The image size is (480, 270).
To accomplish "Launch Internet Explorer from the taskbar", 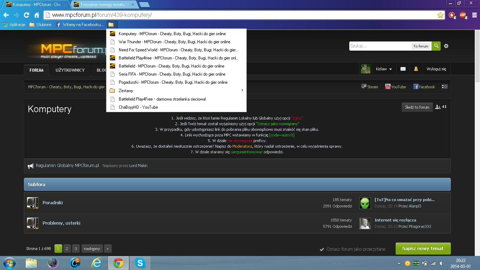I will pos(96,263).
